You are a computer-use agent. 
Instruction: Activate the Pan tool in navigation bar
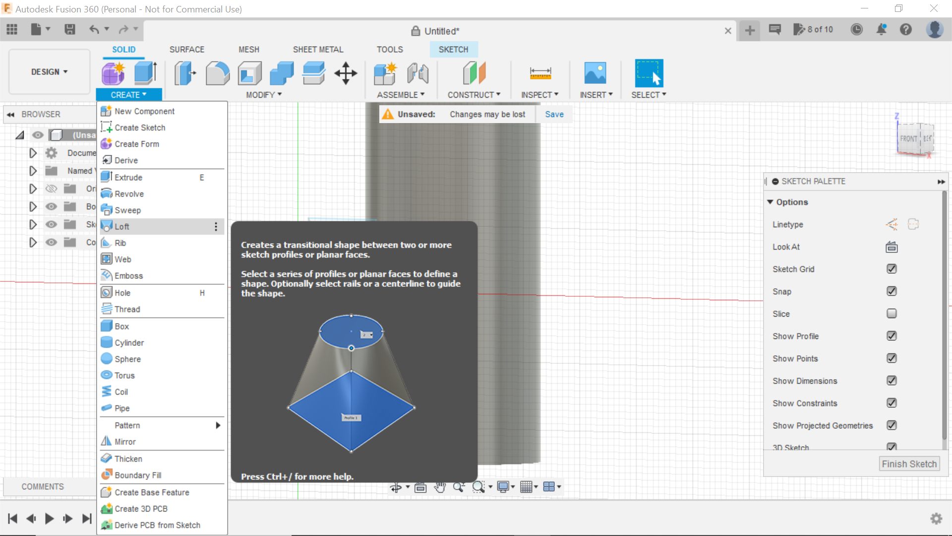pyautogui.click(x=440, y=487)
